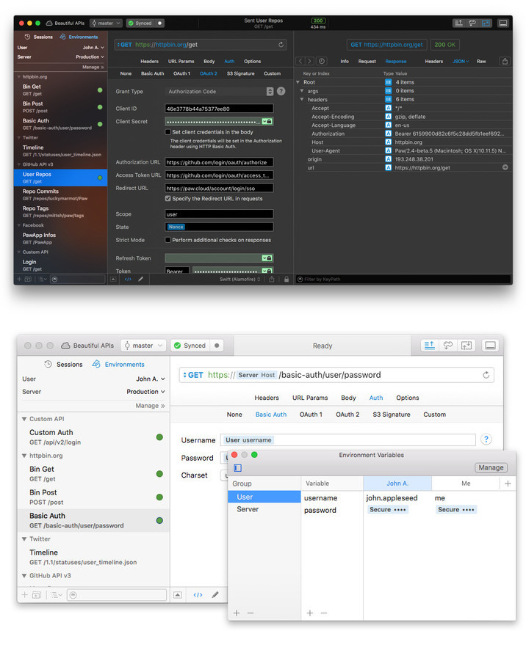The image size is (526, 664).
Task: Collapse the Root node in response tree
Action: coord(298,82)
